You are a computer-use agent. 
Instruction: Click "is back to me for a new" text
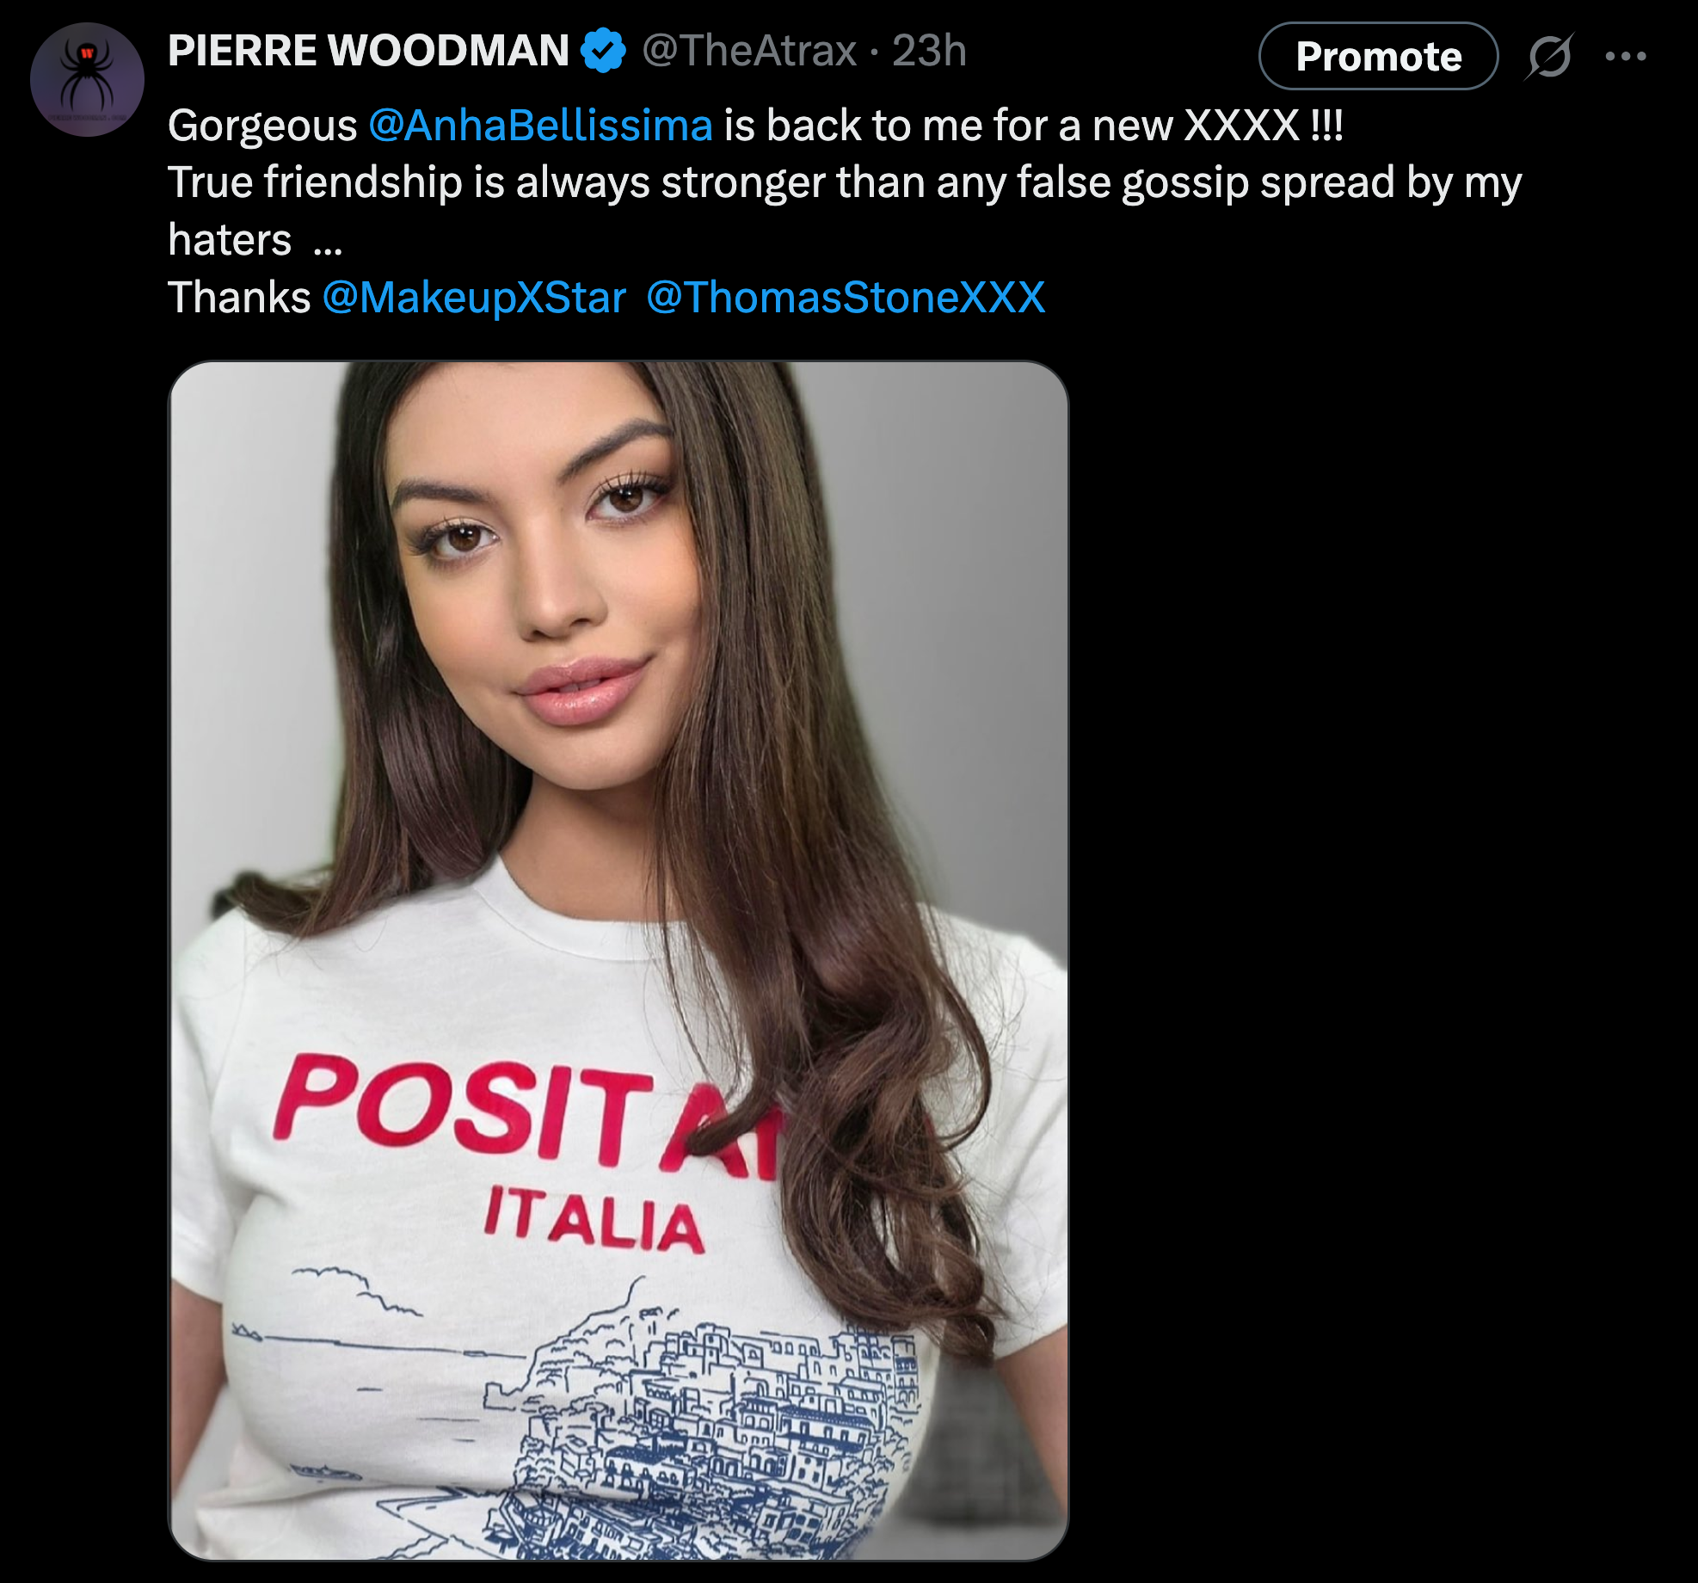pyautogui.click(x=949, y=126)
